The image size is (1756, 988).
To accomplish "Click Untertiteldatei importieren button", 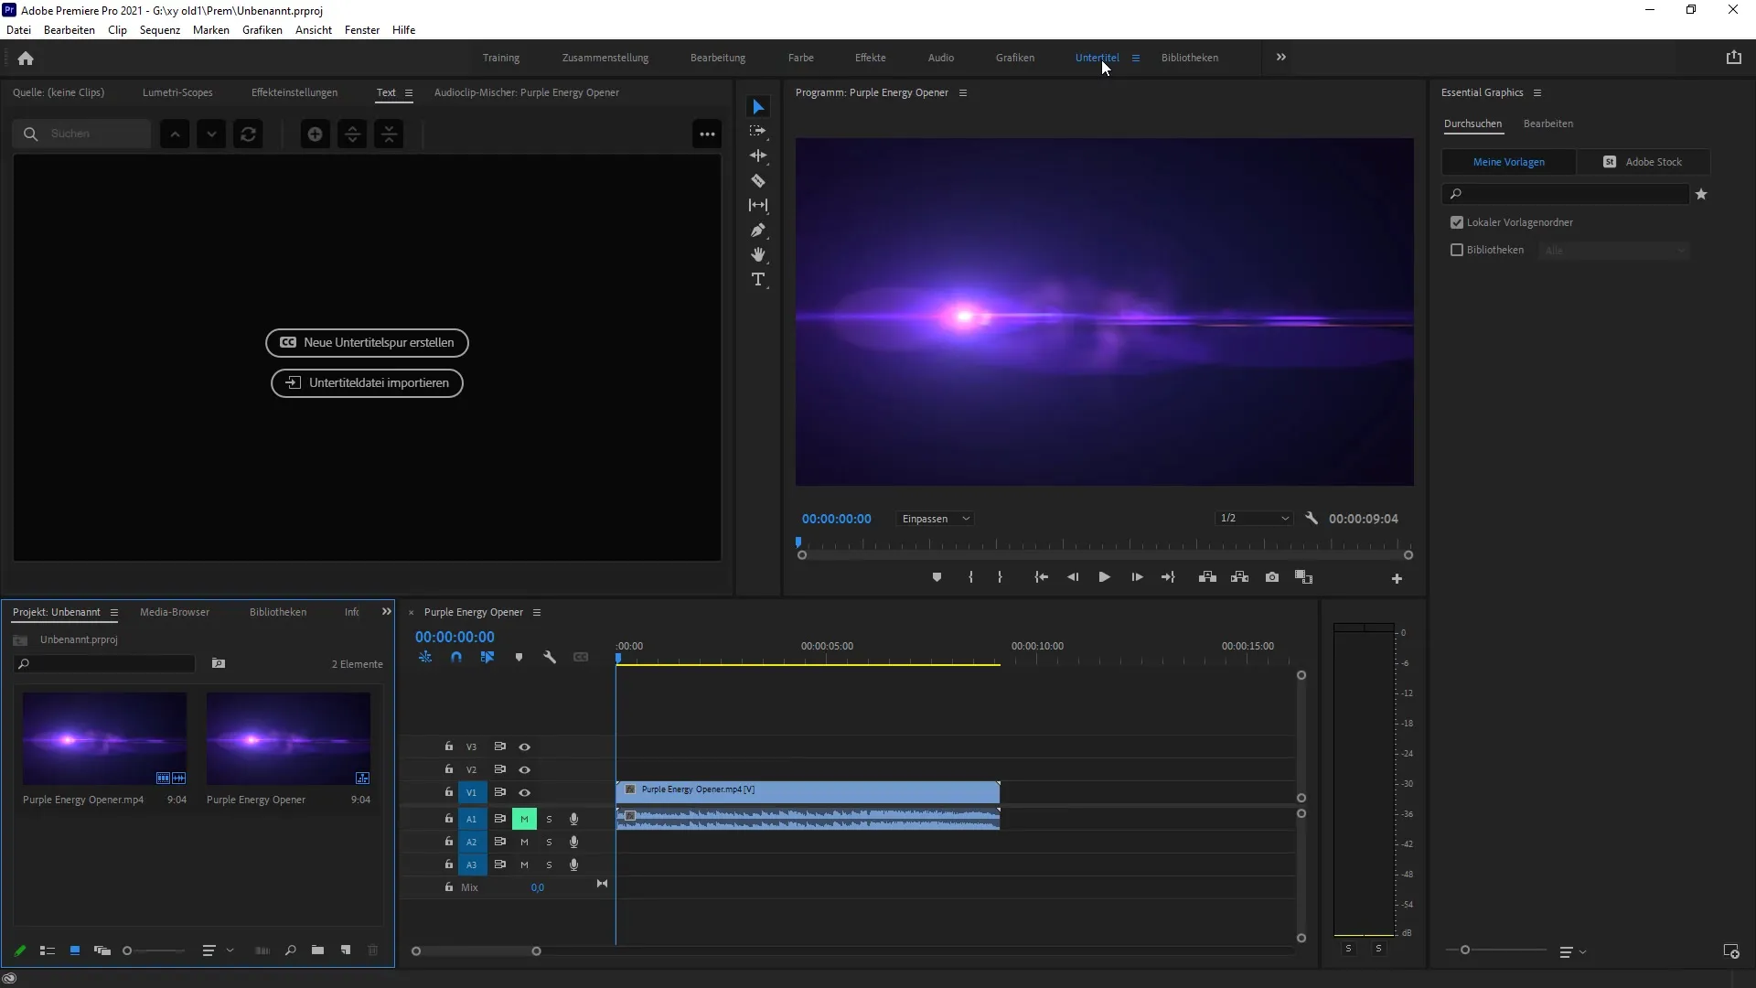I will pos(367,383).
